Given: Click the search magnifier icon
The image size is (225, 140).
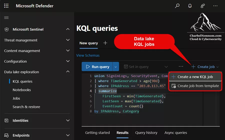Looking at the screenshot, I should click(177, 6).
